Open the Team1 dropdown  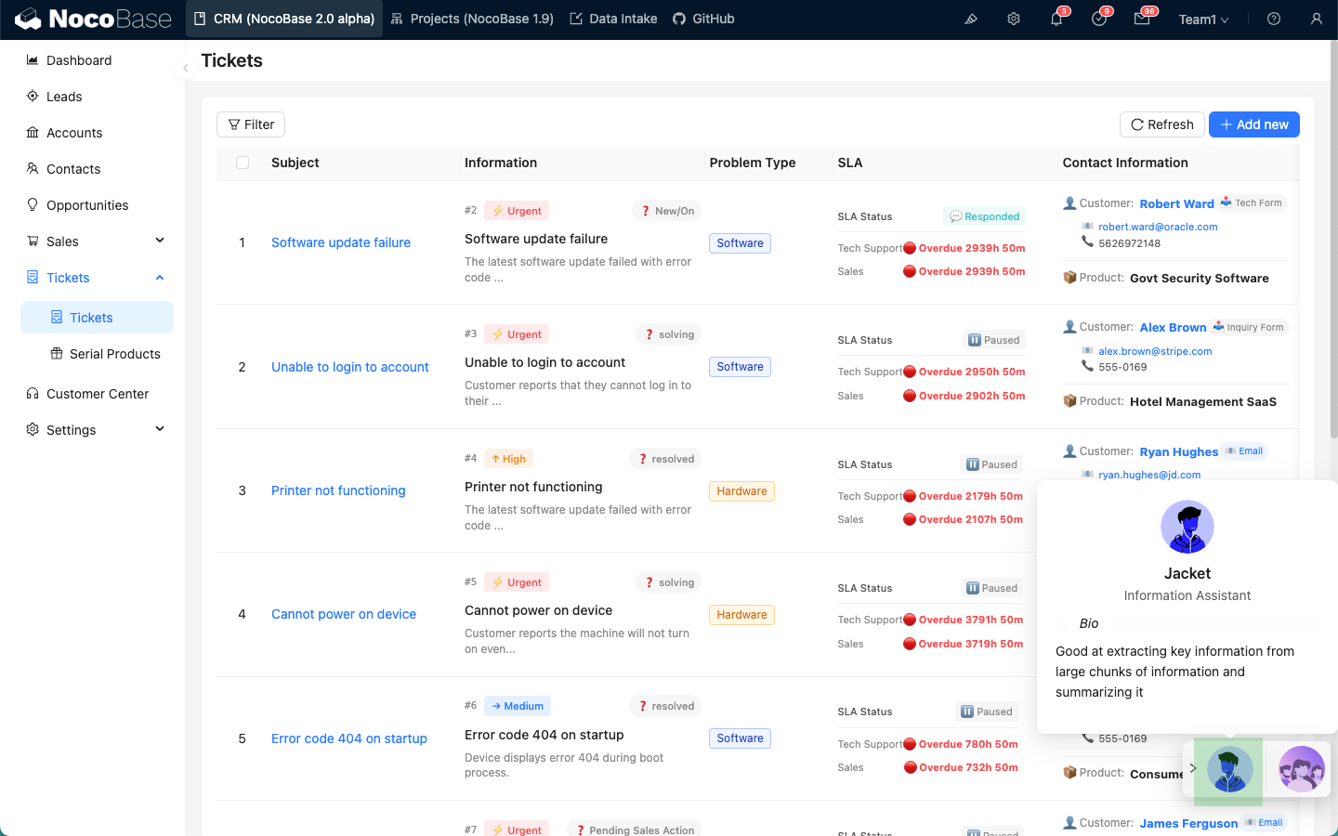point(1203,20)
